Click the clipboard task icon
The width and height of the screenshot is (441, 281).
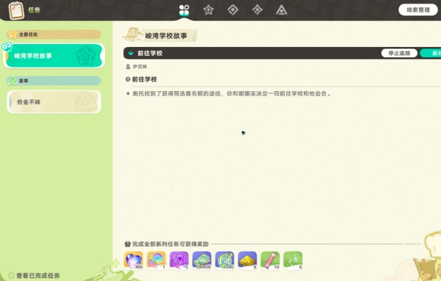17,10
